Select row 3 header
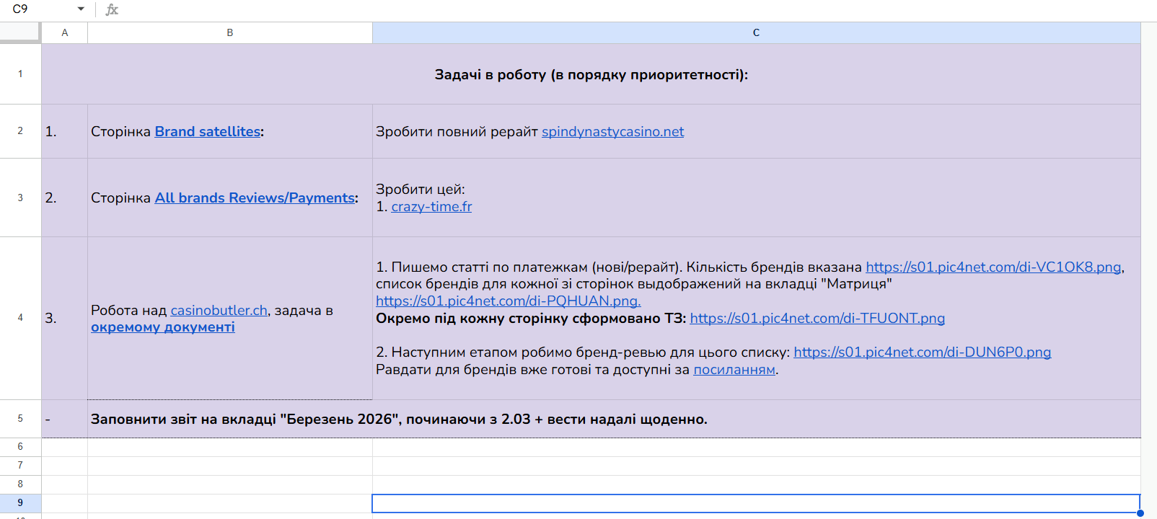Screen dimensions: 1157x519 click(x=20, y=198)
